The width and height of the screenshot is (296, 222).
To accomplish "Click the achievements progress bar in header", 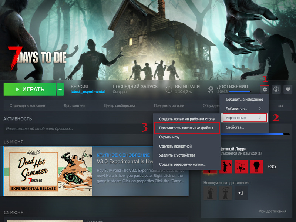I will [240, 92].
